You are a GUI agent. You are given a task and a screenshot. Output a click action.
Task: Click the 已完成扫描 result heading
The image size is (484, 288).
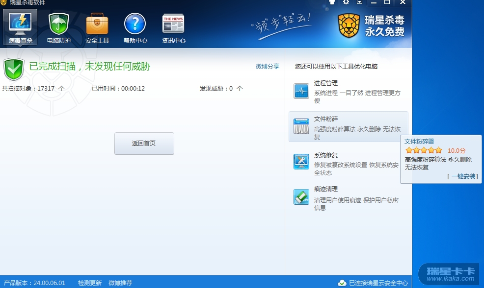(x=89, y=66)
